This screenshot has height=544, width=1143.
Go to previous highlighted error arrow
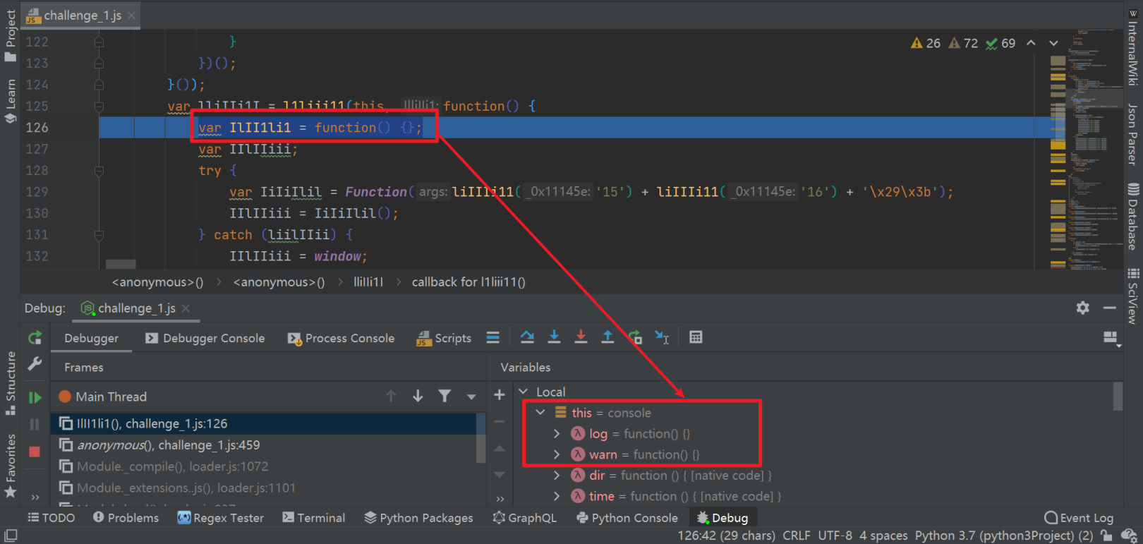pos(1031,43)
